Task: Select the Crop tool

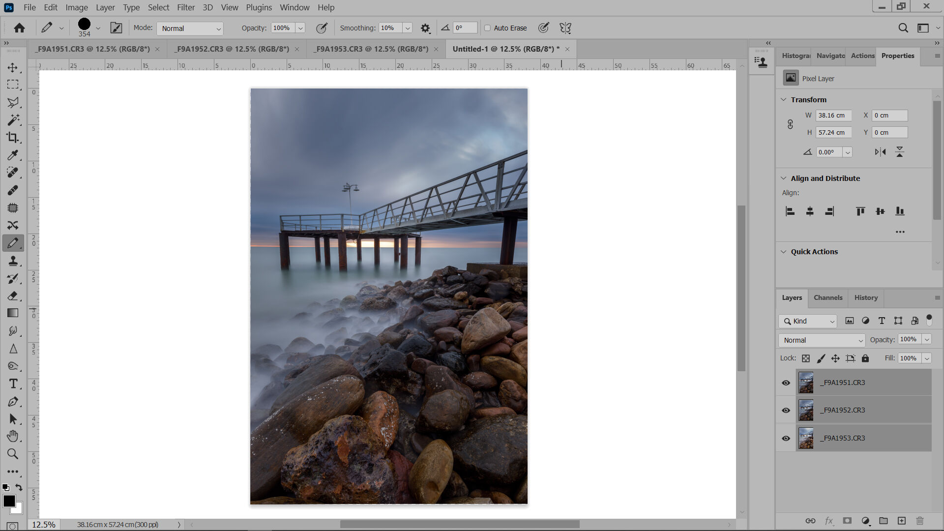Action: [x=13, y=137]
